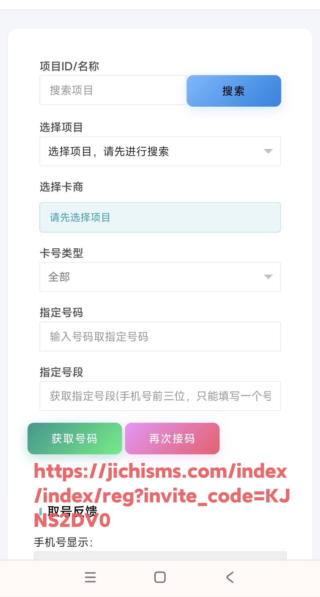This screenshot has height=597, width=320.
Task: Expand the 卡号类型 dropdown showing 全部
Action: pyautogui.click(x=160, y=277)
